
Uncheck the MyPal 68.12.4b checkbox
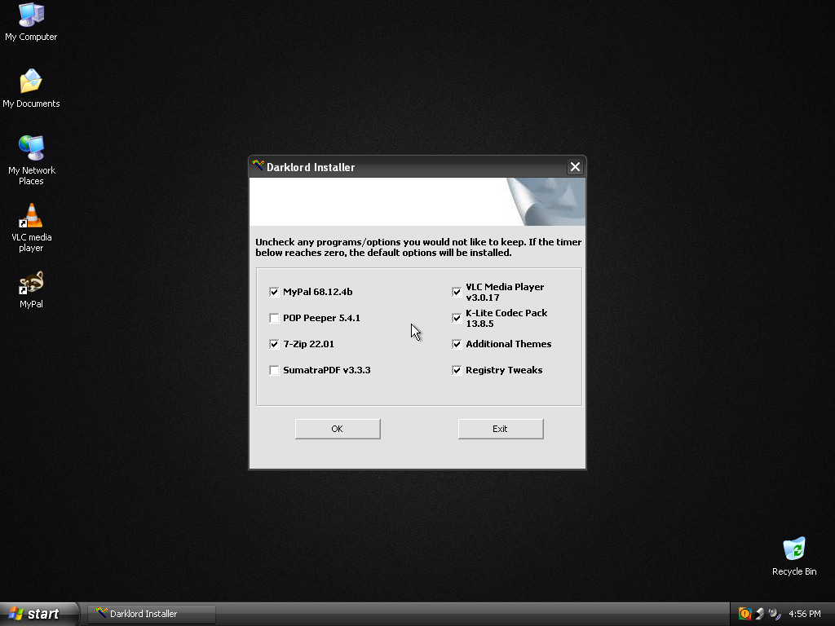pos(274,292)
